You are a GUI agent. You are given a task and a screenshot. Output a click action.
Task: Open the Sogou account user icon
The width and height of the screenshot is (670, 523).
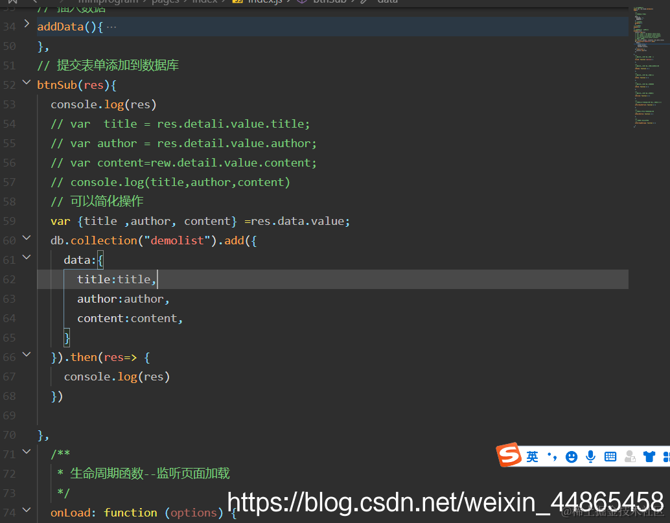tap(630, 457)
